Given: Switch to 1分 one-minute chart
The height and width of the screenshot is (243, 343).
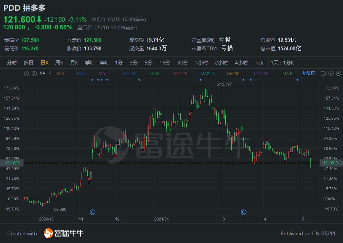Looking at the screenshot, I should [119, 63].
